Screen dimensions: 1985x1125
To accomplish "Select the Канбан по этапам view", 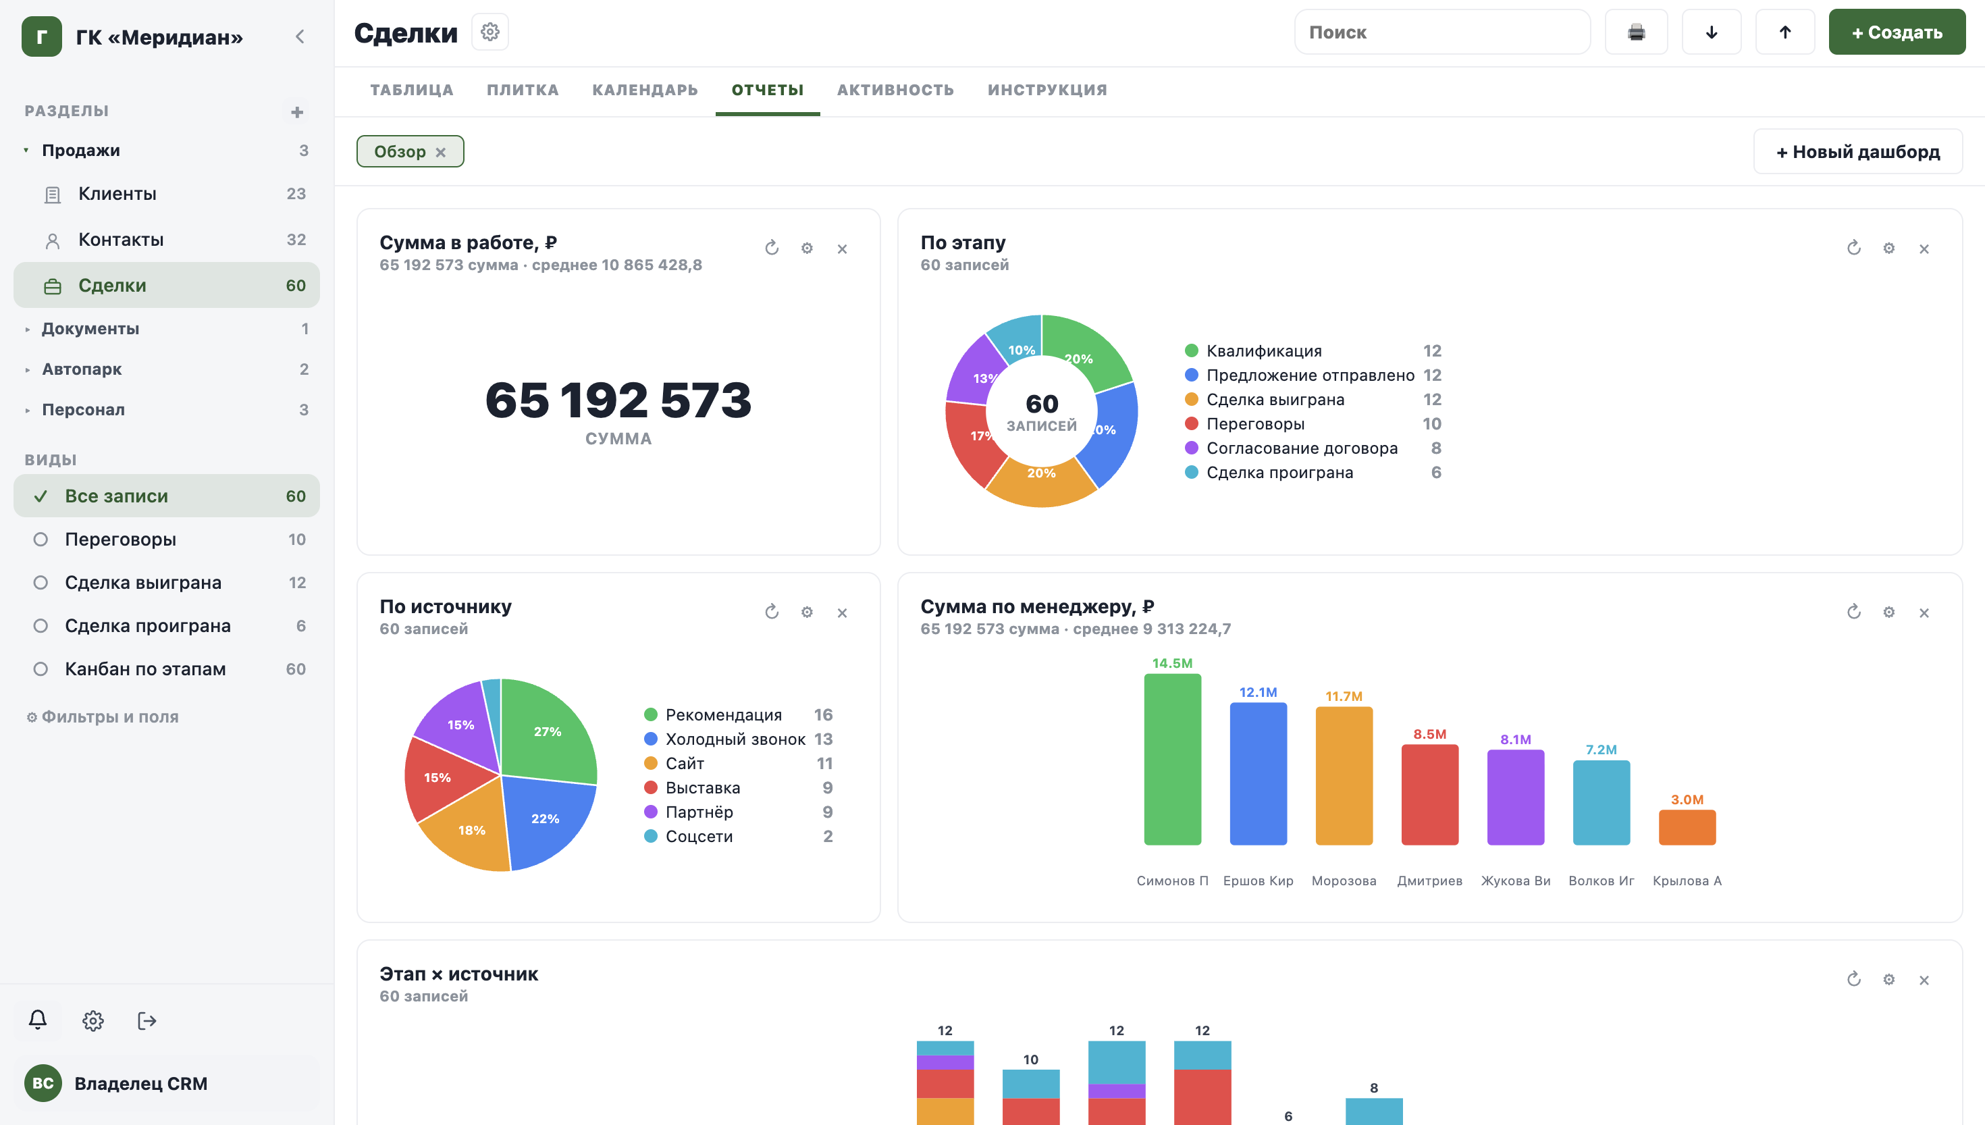I will pos(167,669).
